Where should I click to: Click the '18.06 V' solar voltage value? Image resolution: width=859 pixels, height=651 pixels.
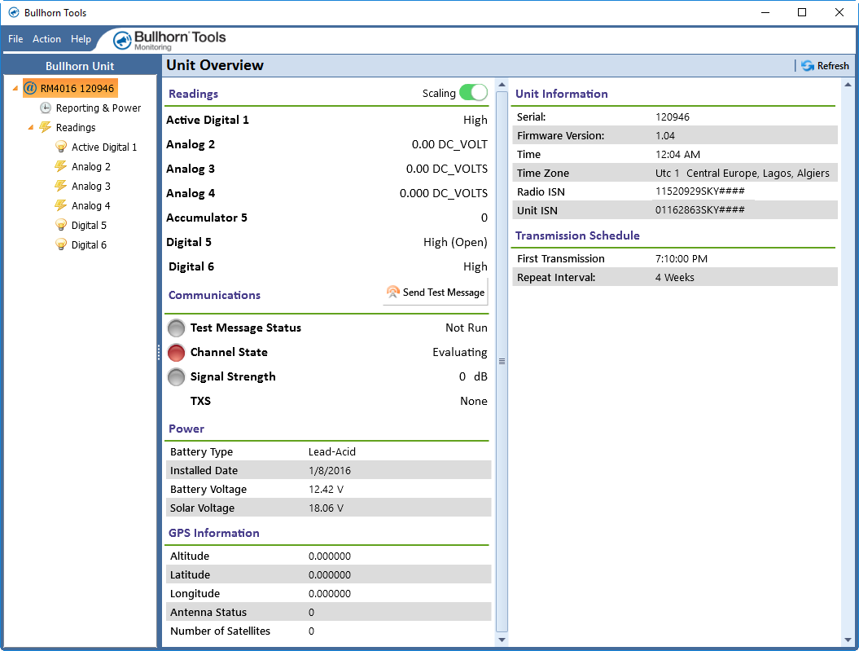[x=326, y=508]
